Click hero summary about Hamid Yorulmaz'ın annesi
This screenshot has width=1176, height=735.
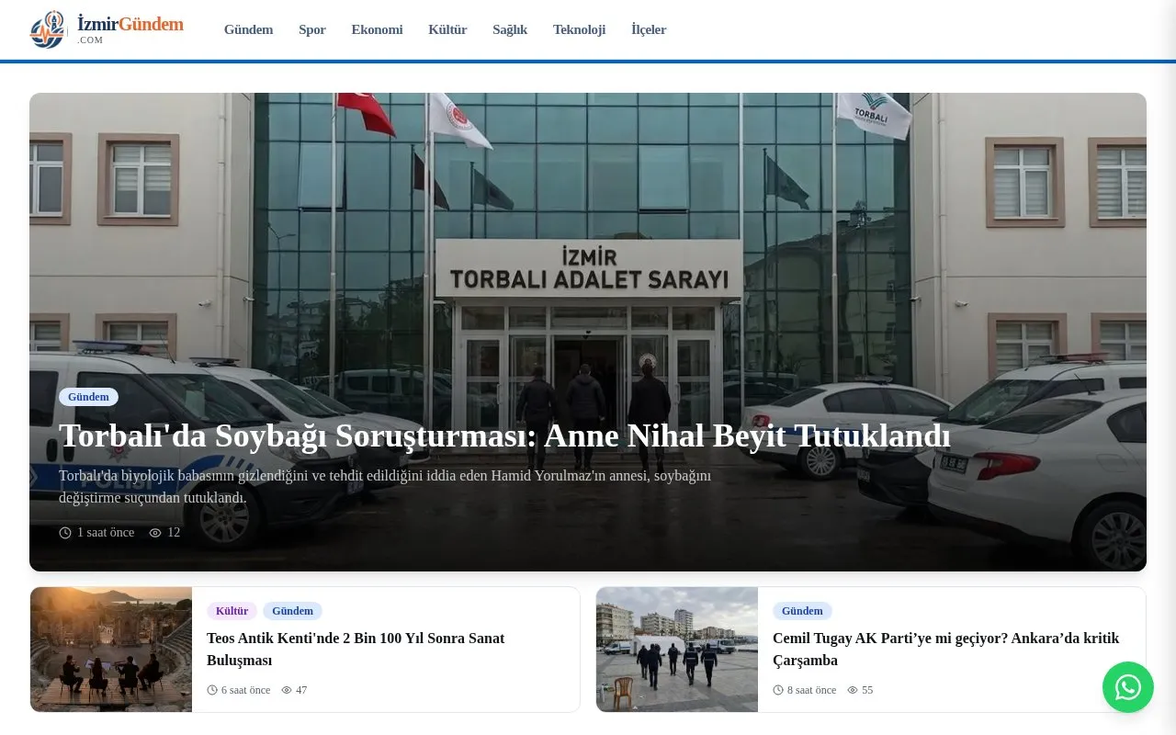tap(385, 487)
